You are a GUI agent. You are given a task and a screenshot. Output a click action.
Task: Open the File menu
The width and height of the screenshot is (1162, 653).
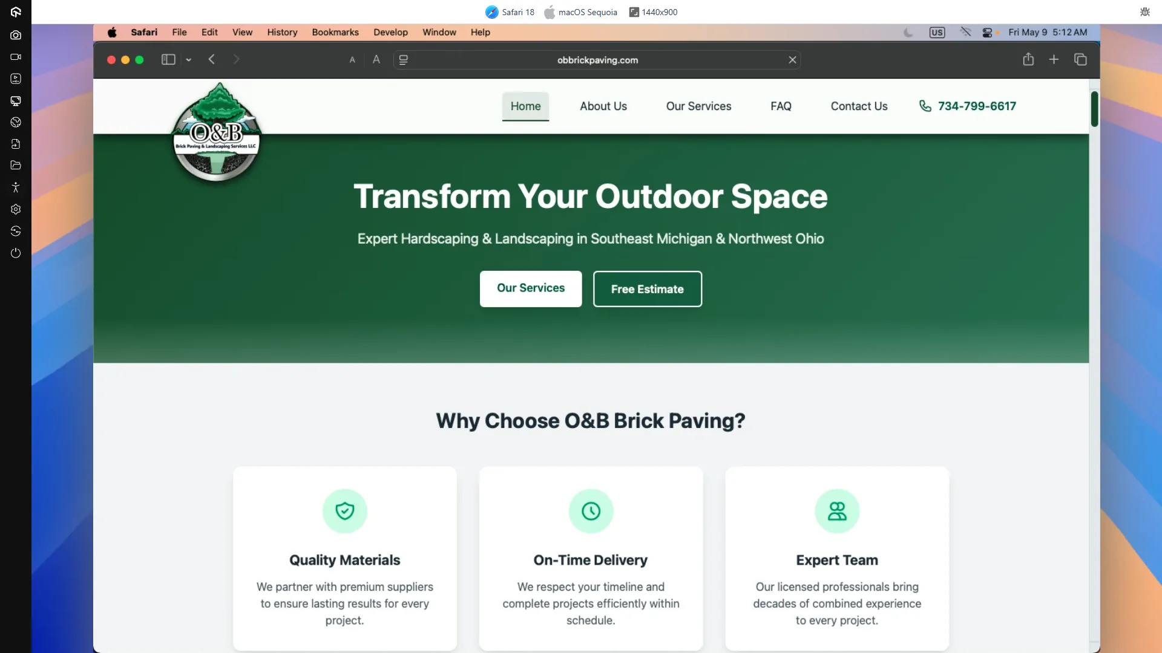(179, 32)
